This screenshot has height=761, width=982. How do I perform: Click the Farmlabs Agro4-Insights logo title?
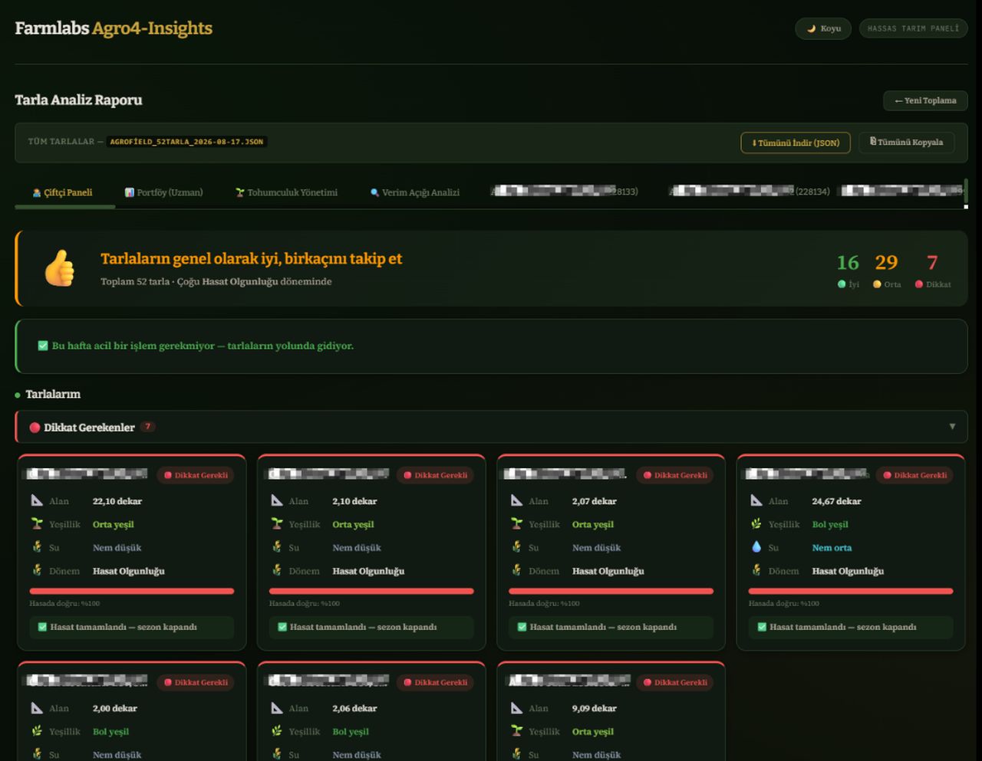[x=114, y=28]
